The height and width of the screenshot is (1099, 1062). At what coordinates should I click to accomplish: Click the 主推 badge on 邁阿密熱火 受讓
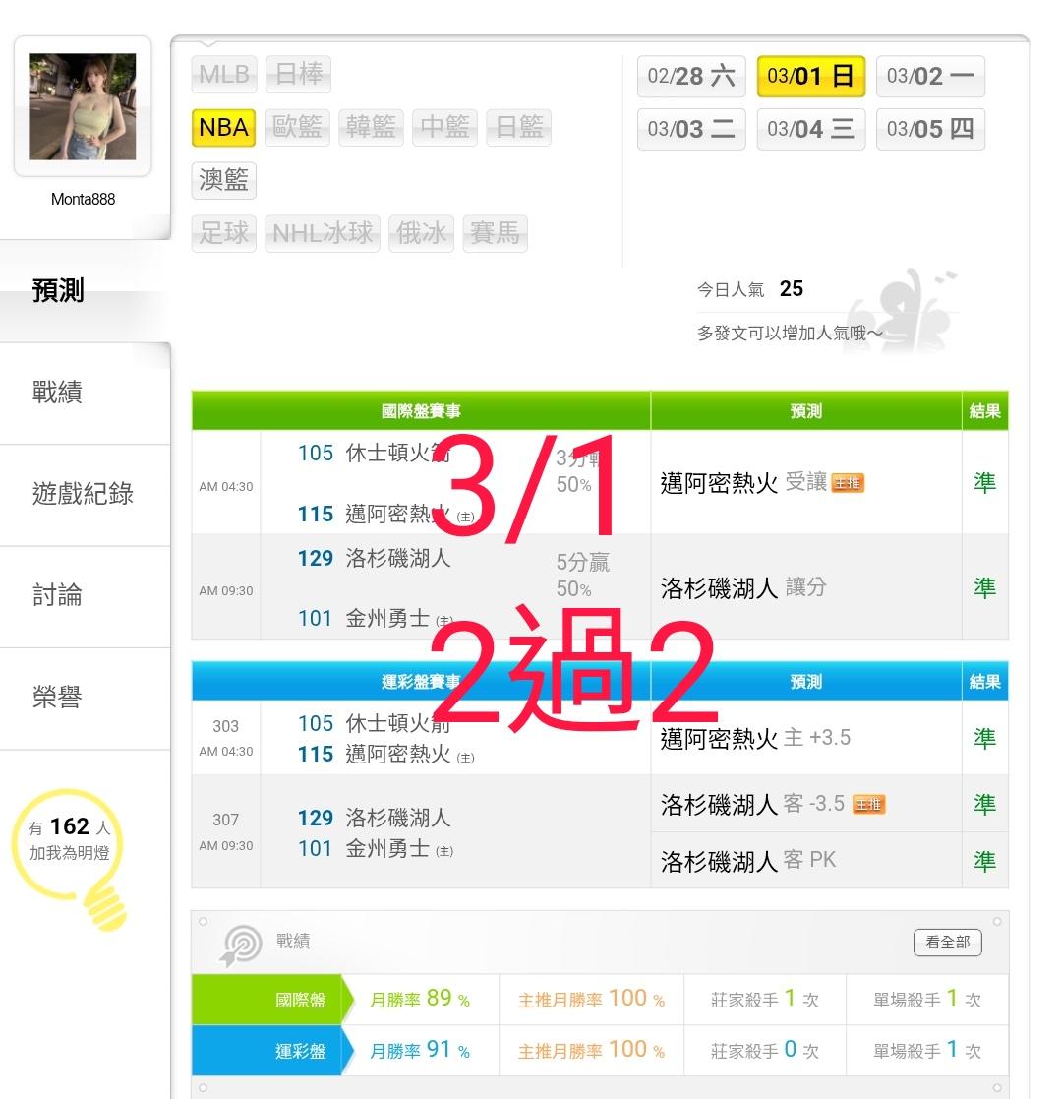click(848, 483)
